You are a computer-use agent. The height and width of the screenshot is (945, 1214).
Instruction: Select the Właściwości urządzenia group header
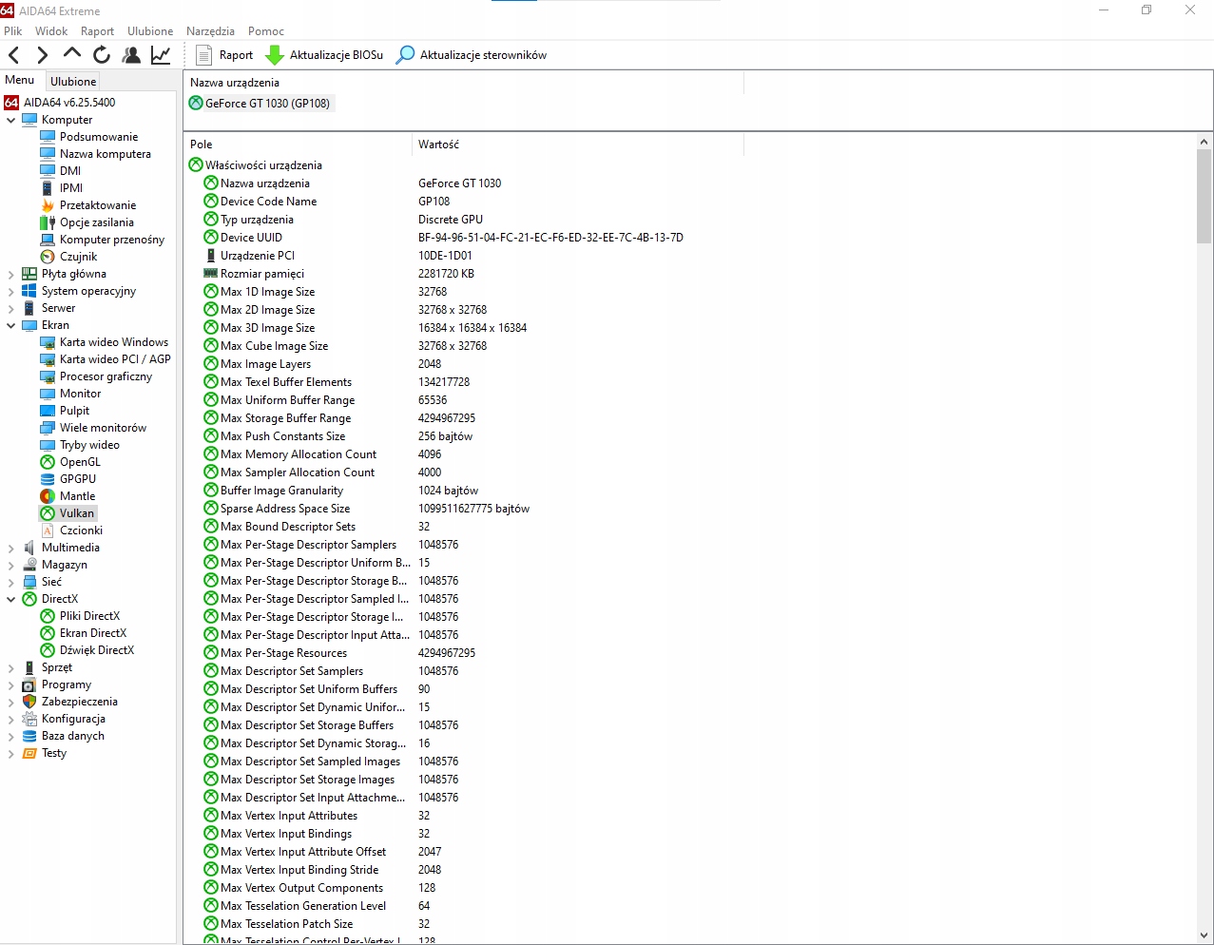[256, 165]
